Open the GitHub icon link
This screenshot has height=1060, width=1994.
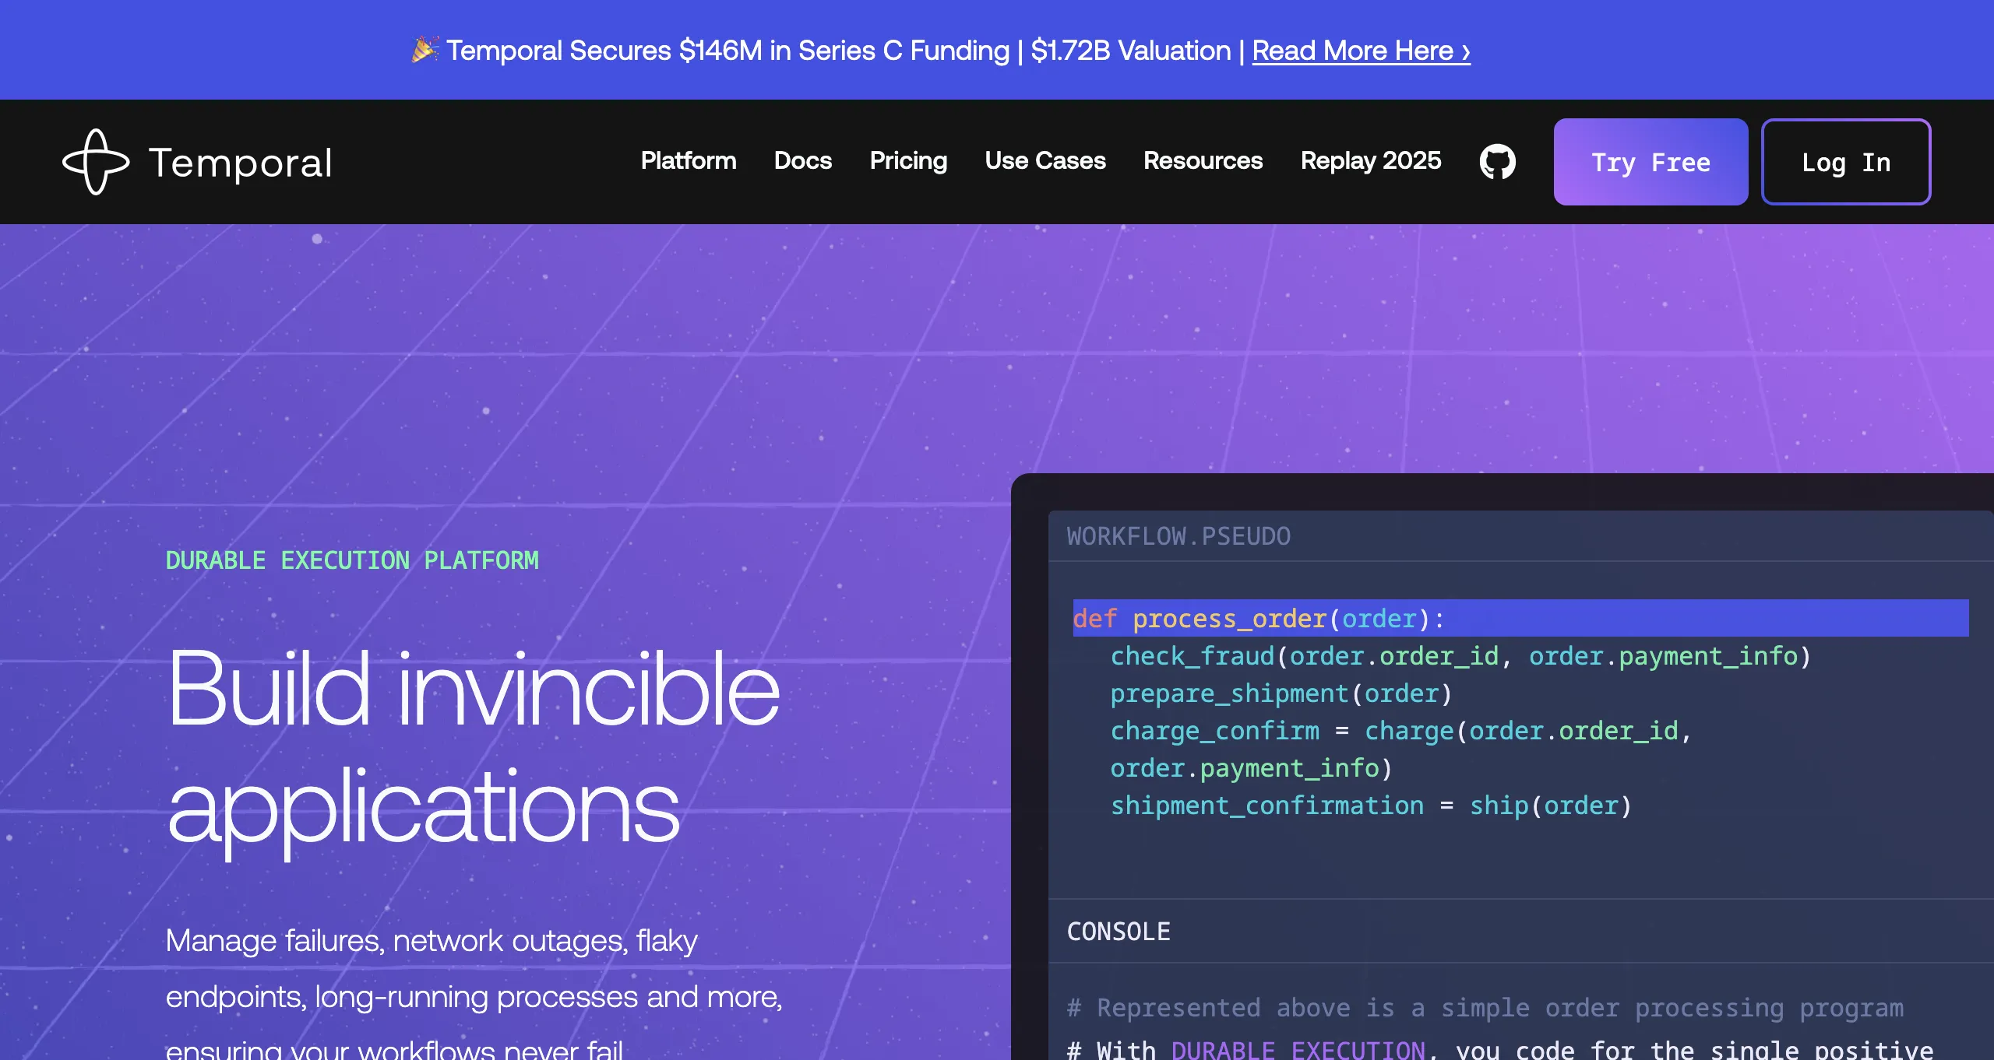coord(1497,162)
